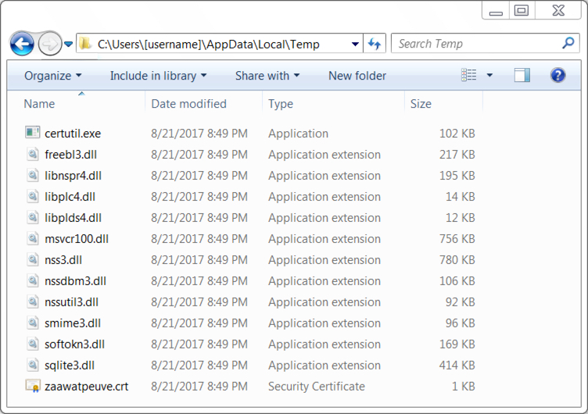Open the Share with menu
The width and height of the screenshot is (588, 414).
point(267,76)
